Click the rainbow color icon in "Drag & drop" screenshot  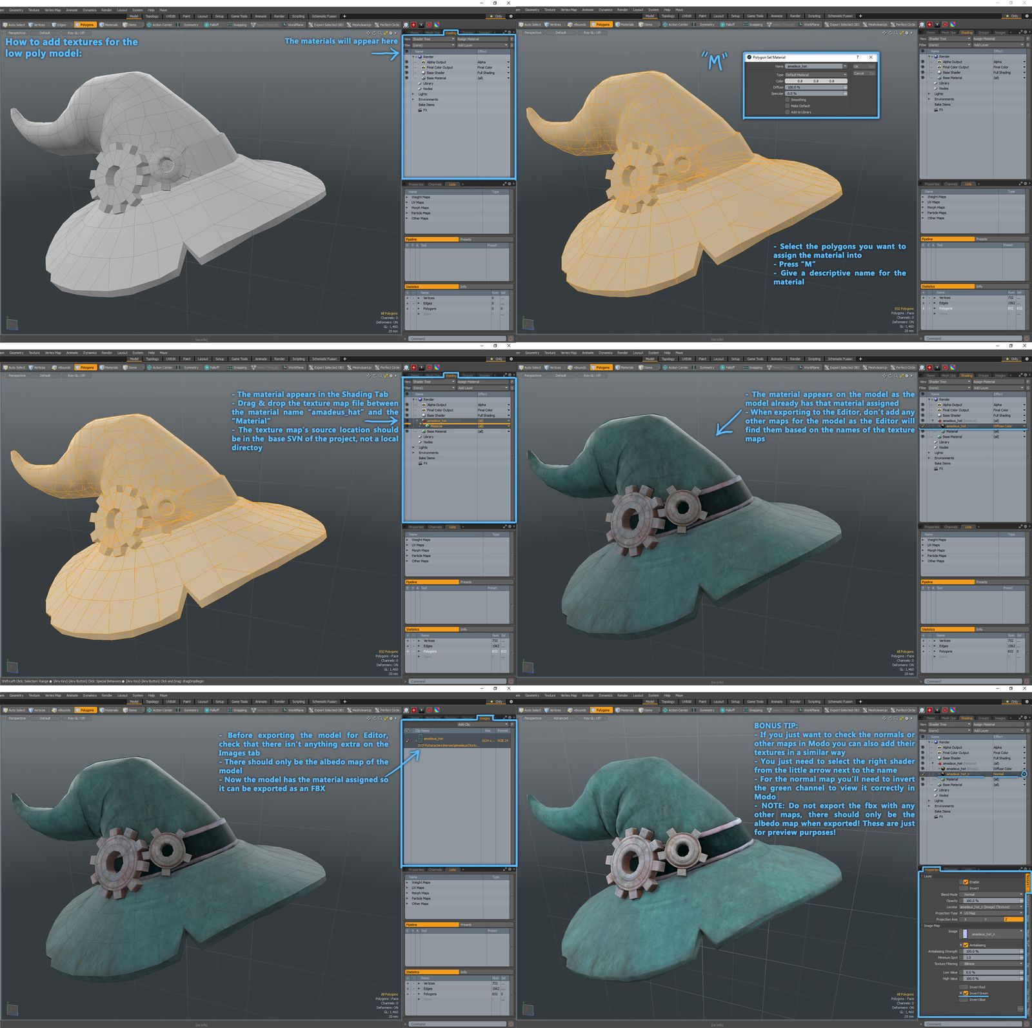pyautogui.click(x=437, y=368)
